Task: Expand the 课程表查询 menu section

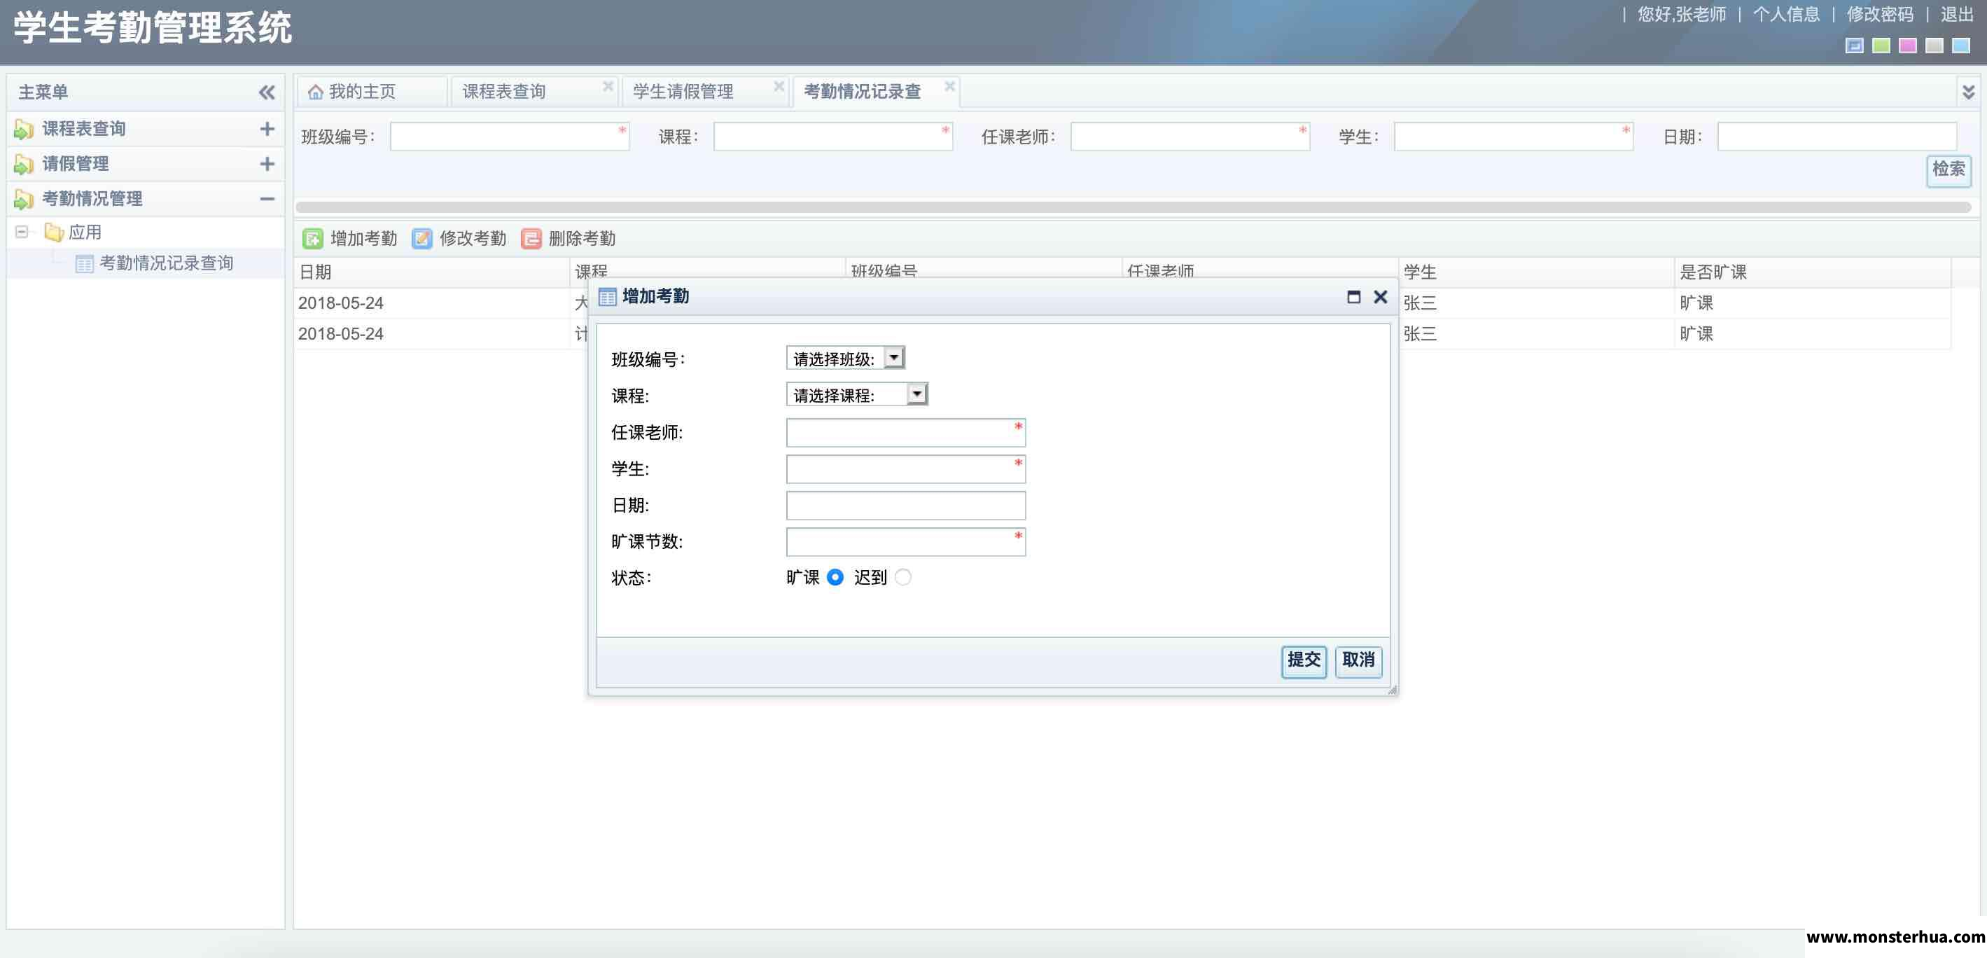Action: pos(267,129)
